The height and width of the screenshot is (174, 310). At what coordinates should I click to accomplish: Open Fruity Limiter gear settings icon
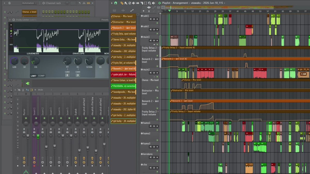13,20
